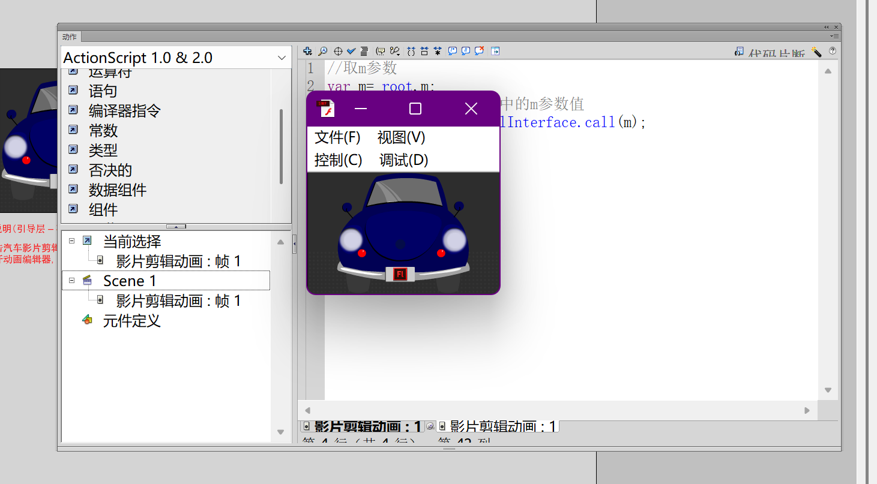This screenshot has width=877, height=484.
Task: Click the Add New Item plus icon
Action: click(x=308, y=51)
